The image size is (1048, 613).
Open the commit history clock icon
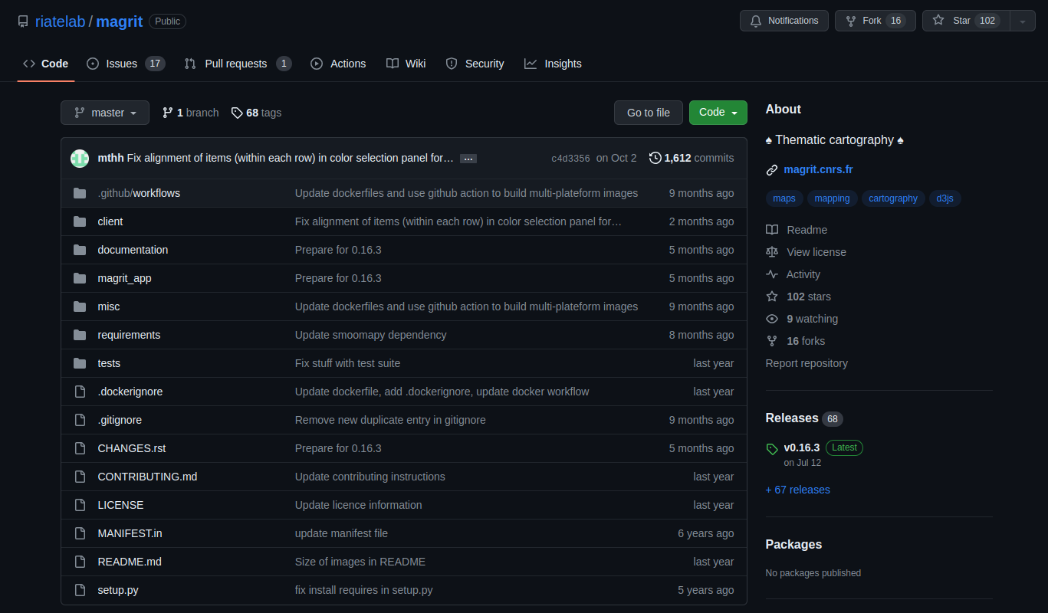pos(655,158)
